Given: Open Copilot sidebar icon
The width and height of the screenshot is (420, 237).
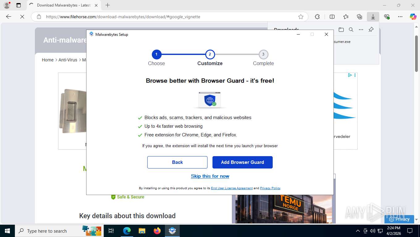Looking at the screenshot, I should tap(413, 17).
